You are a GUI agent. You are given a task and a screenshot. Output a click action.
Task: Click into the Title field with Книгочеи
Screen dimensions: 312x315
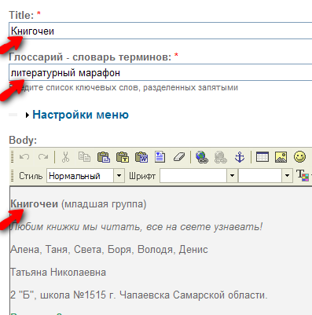[160, 31]
